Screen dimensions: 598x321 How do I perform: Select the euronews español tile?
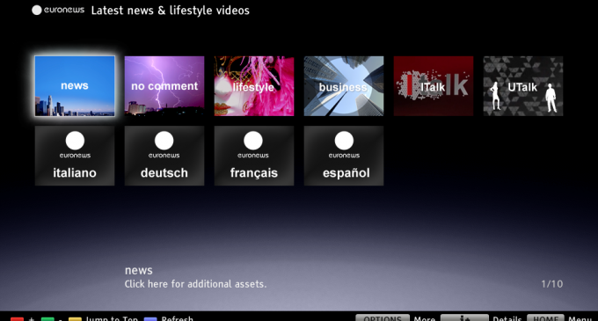point(344,156)
